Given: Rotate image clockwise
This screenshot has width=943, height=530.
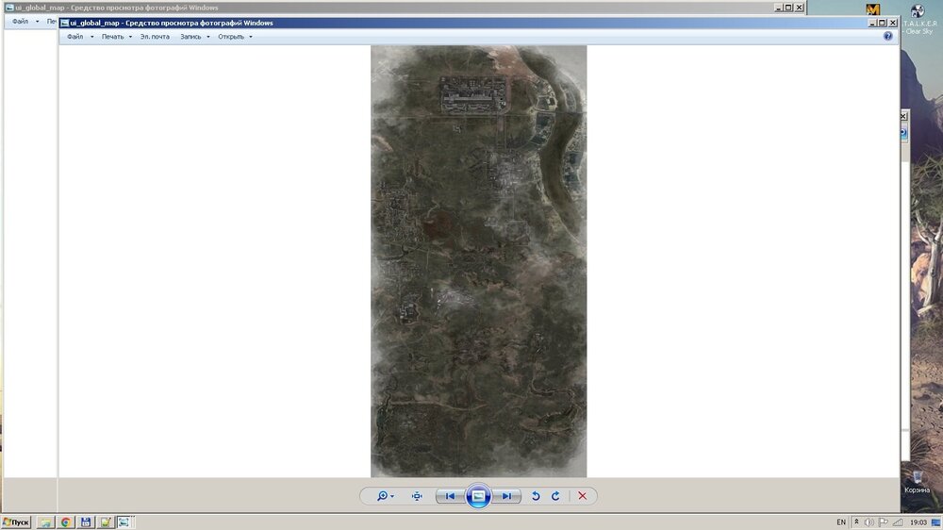Looking at the screenshot, I should coord(555,496).
